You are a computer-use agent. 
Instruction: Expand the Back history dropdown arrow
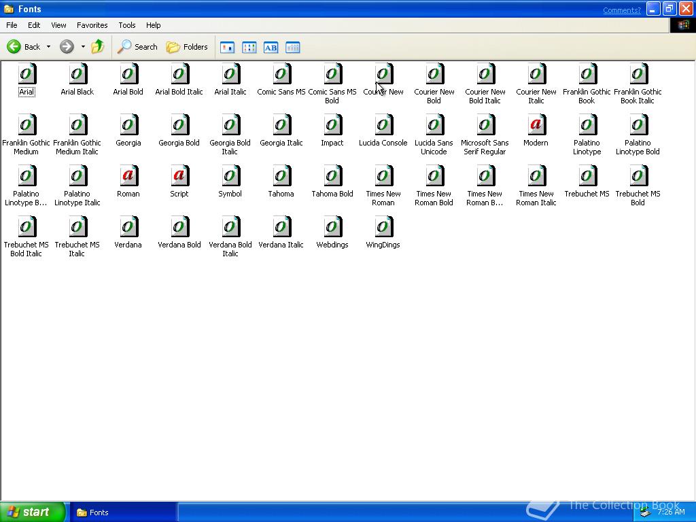(x=48, y=47)
